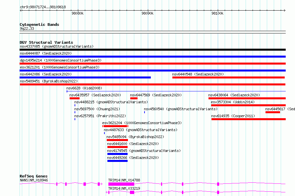The height and width of the screenshot is (196, 295).
Task: Select the nsv5485094 ByrskaBishop2022 label
Action: click(x=135, y=137)
